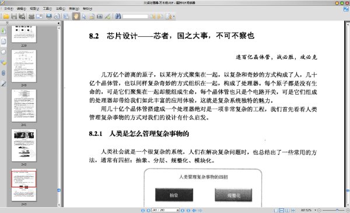The height and width of the screenshot is (213, 350).
Task: Click the rotate page toolbar icon
Action: tap(57, 16)
